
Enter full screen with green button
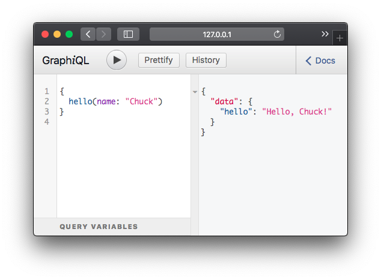69,34
